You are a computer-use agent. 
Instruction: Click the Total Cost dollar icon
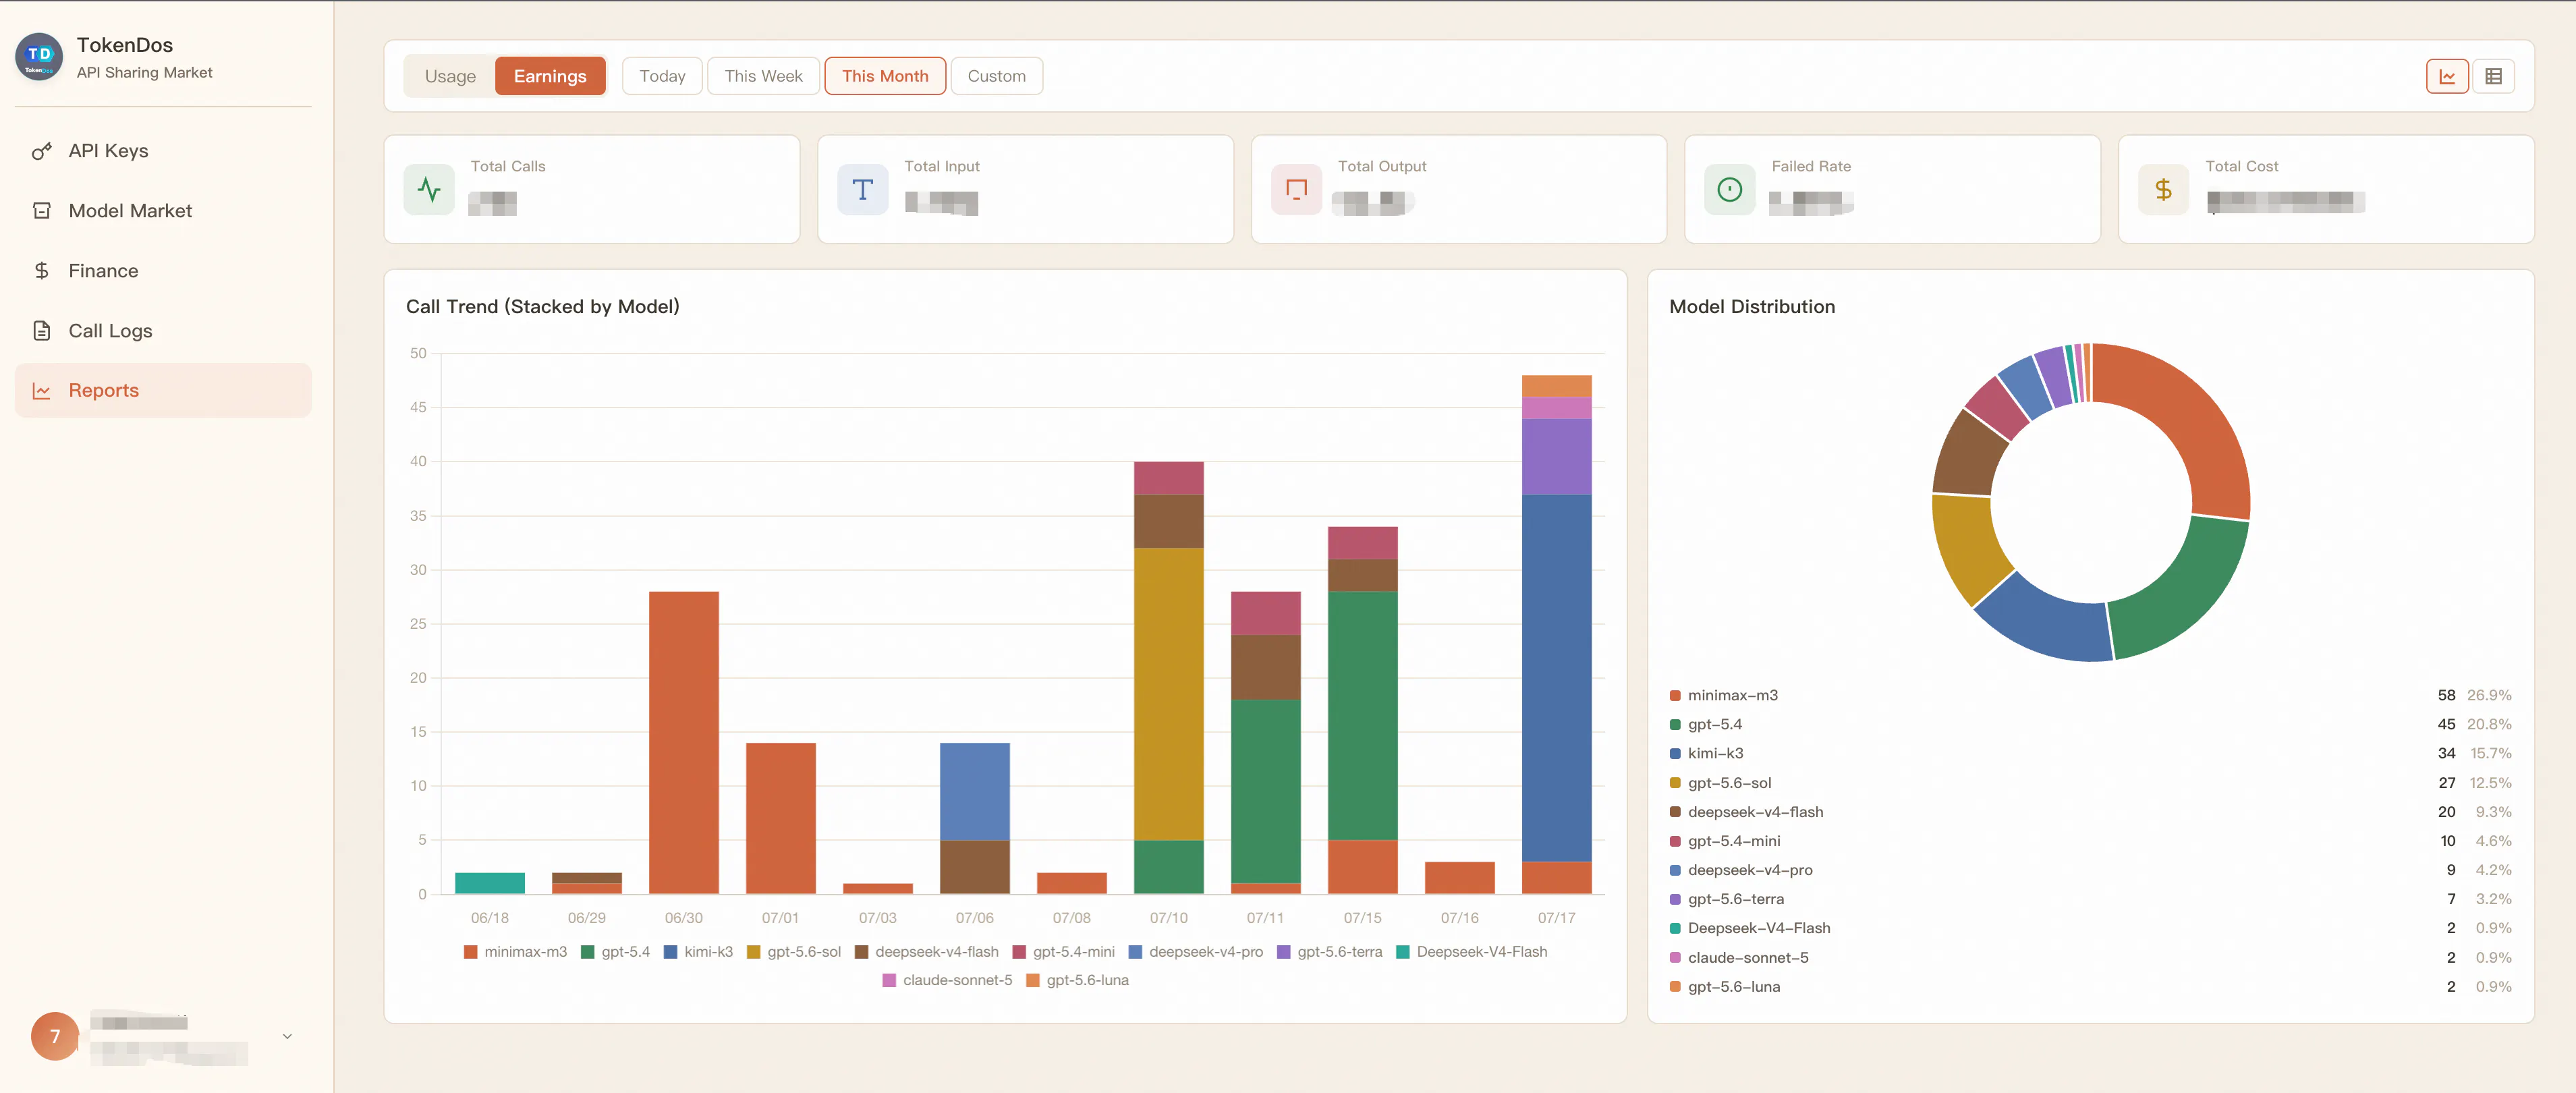tap(2163, 189)
